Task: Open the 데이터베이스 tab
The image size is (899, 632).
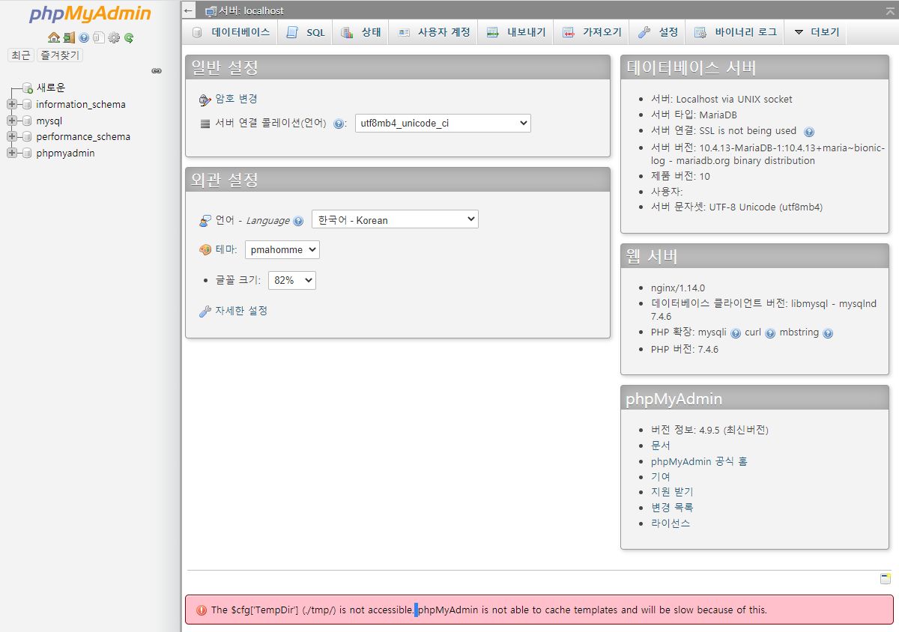Action: click(231, 32)
